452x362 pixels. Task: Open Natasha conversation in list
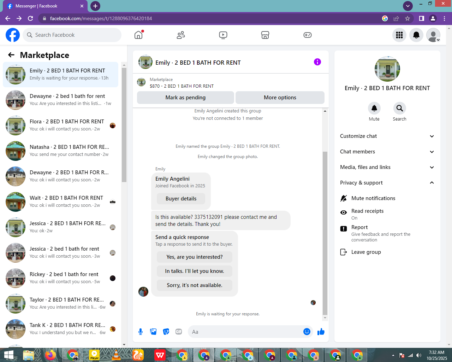pyautogui.click(x=60, y=151)
